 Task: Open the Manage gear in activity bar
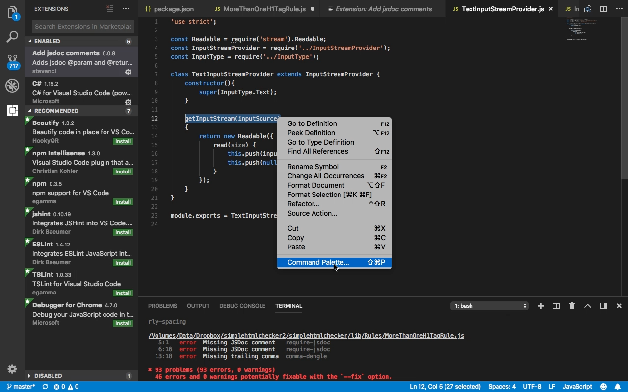tap(12, 369)
